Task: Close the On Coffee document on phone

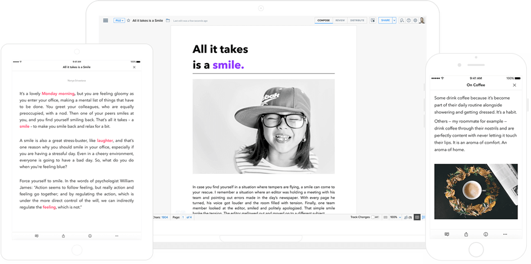Action: click(514, 85)
